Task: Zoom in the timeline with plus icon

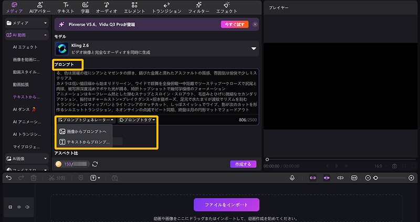Action: coord(412,178)
